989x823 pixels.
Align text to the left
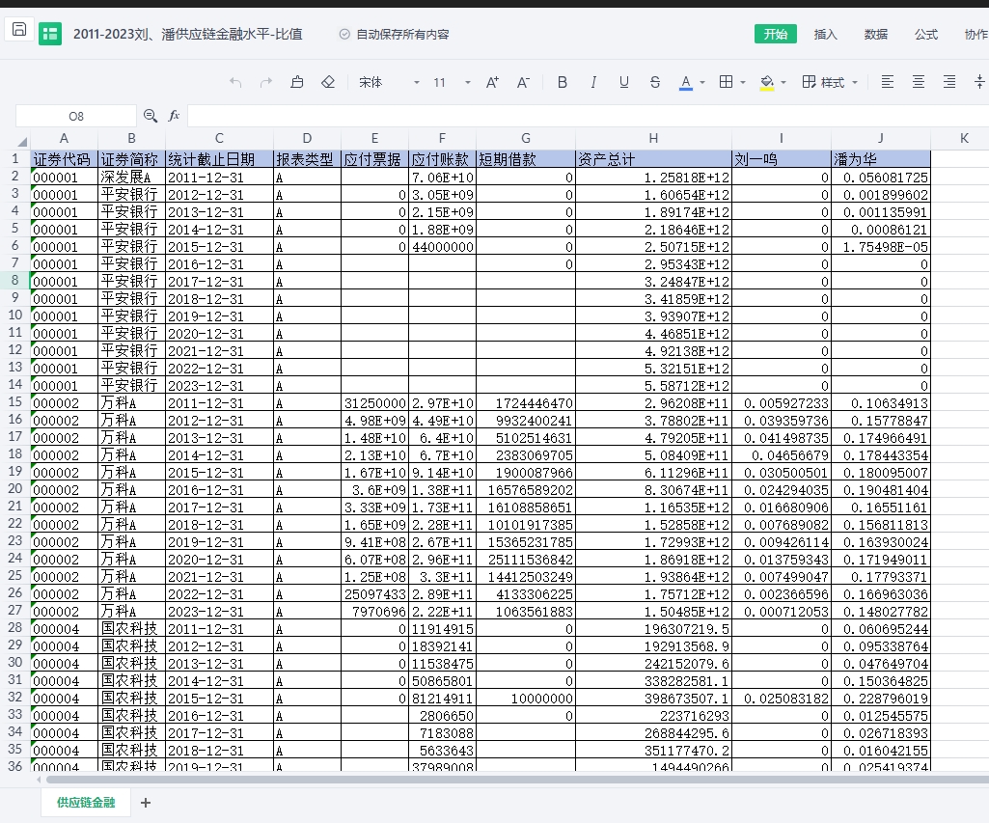888,82
